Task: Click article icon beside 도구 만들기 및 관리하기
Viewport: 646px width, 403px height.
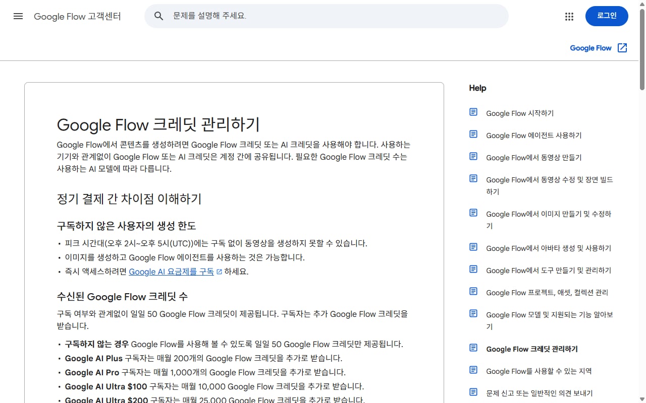Action: tap(473, 269)
